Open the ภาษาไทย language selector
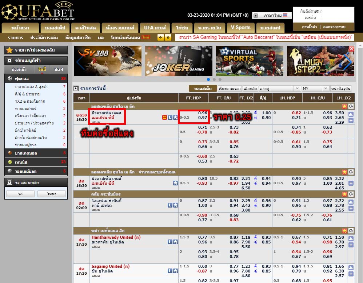Viewport: 363px width, 283px height. pos(272,16)
